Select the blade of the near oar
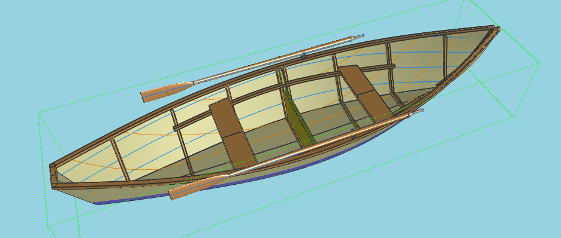This screenshot has width=561, height=238. 198,187
